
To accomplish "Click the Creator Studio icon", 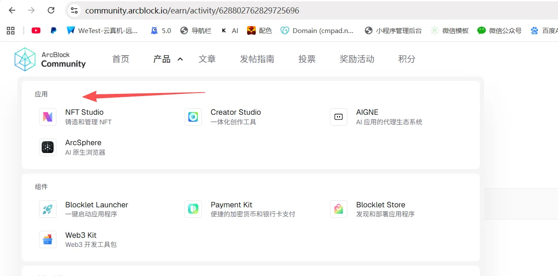I will pos(193,117).
